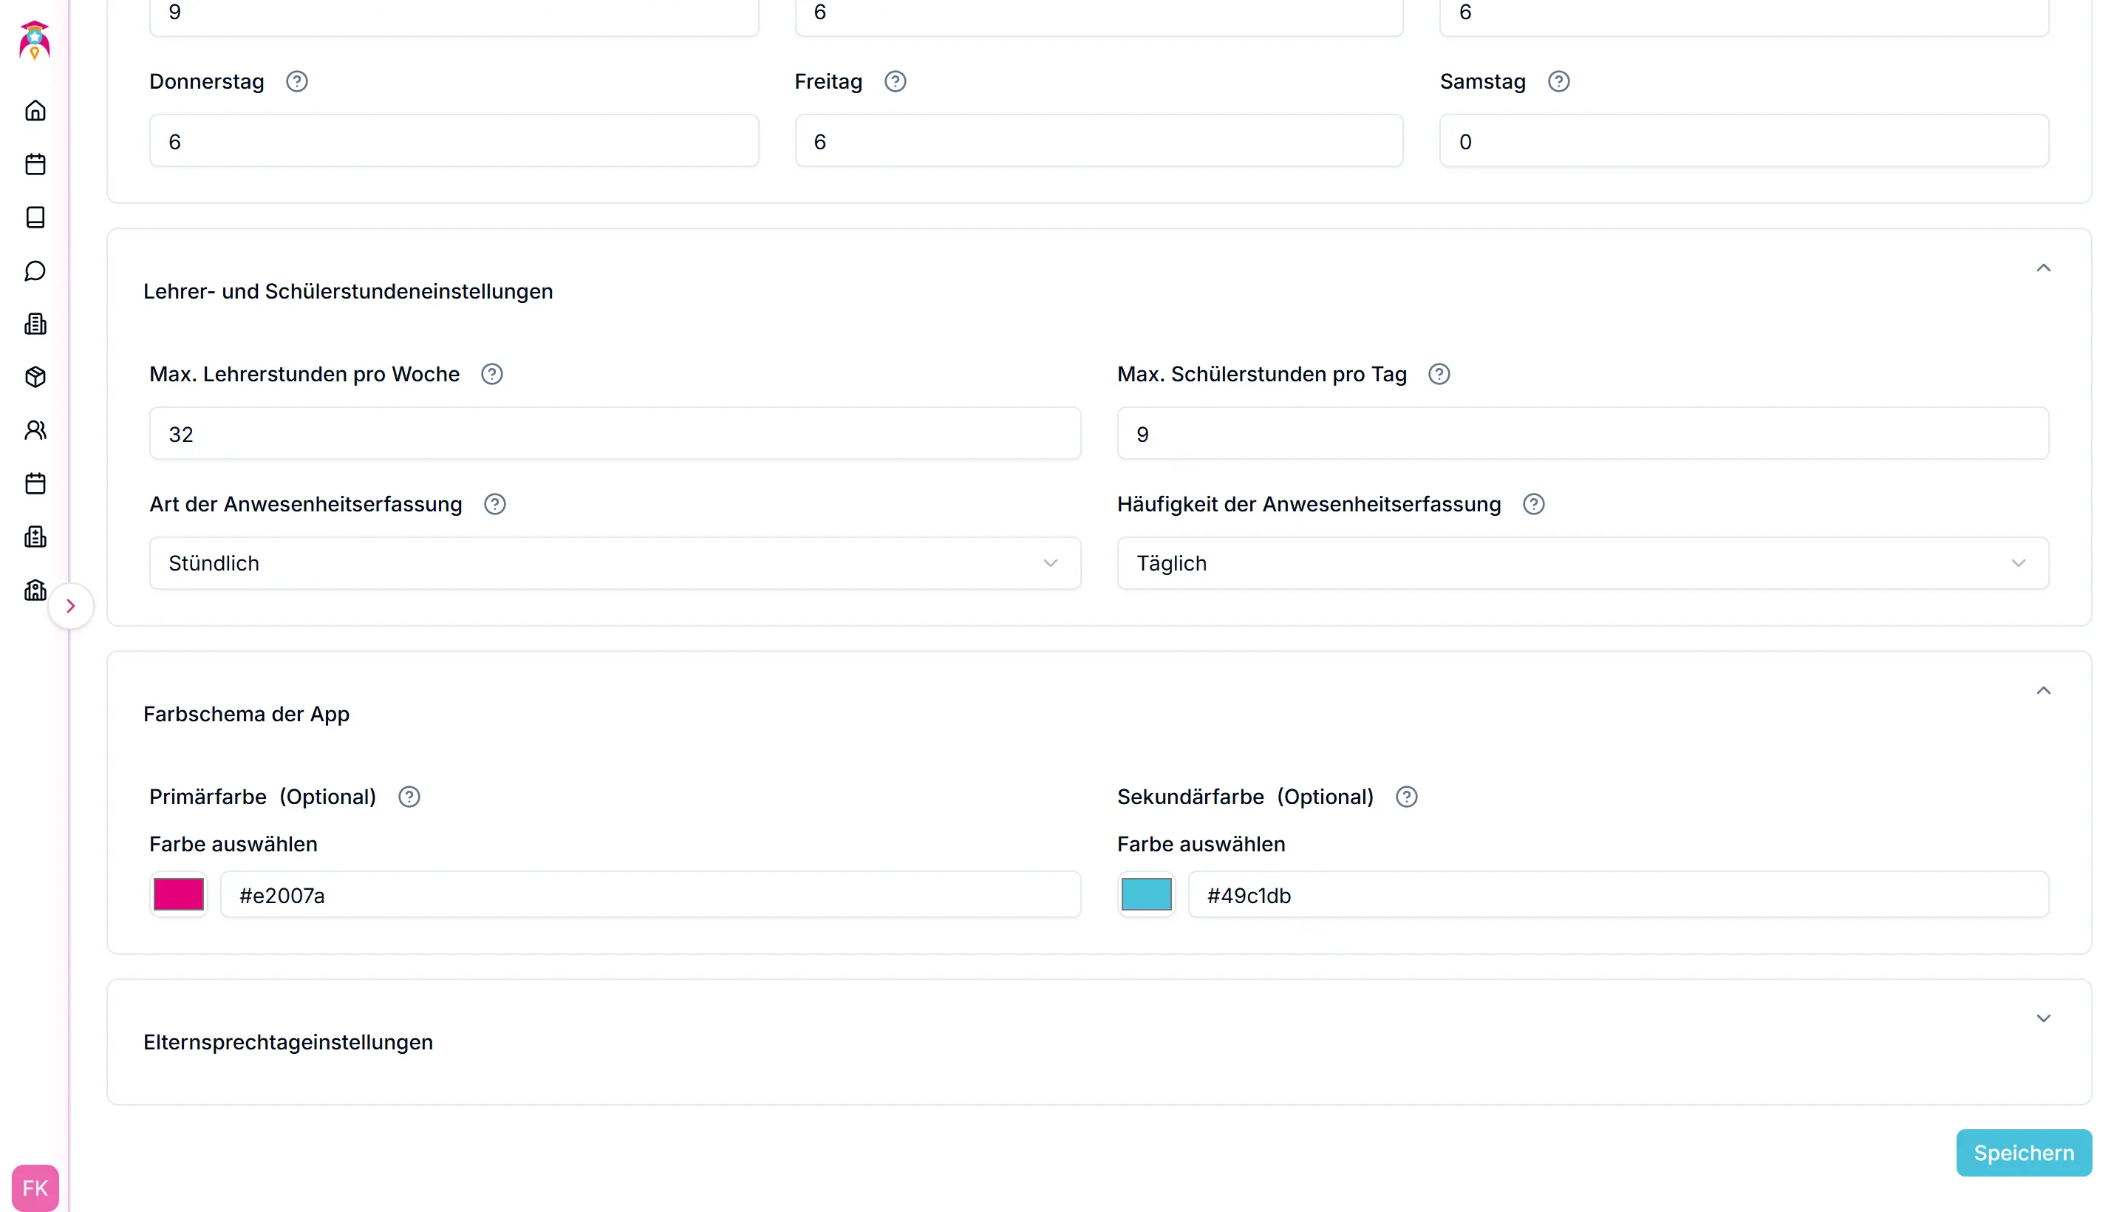
Task: Open the Art der Anwesenheitserfassung dropdown
Action: (x=614, y=564)
